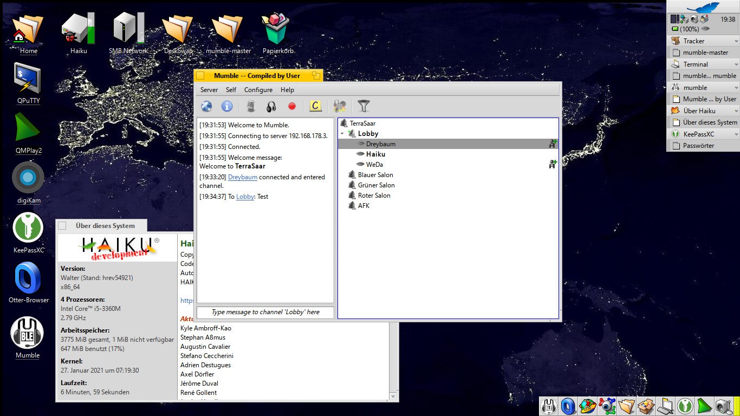Open the Server menu
This screenshot has width=740, height=416.
pos(209,90)
